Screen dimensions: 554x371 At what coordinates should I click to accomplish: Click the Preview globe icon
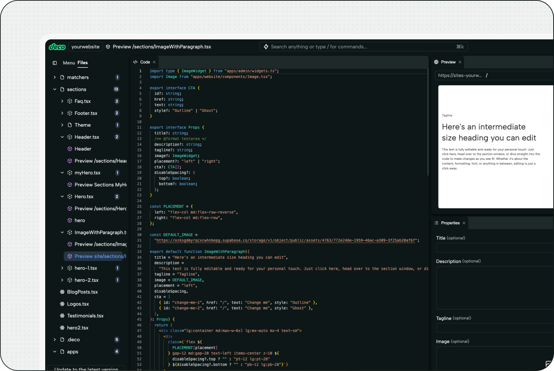click(x=436, y=62)
